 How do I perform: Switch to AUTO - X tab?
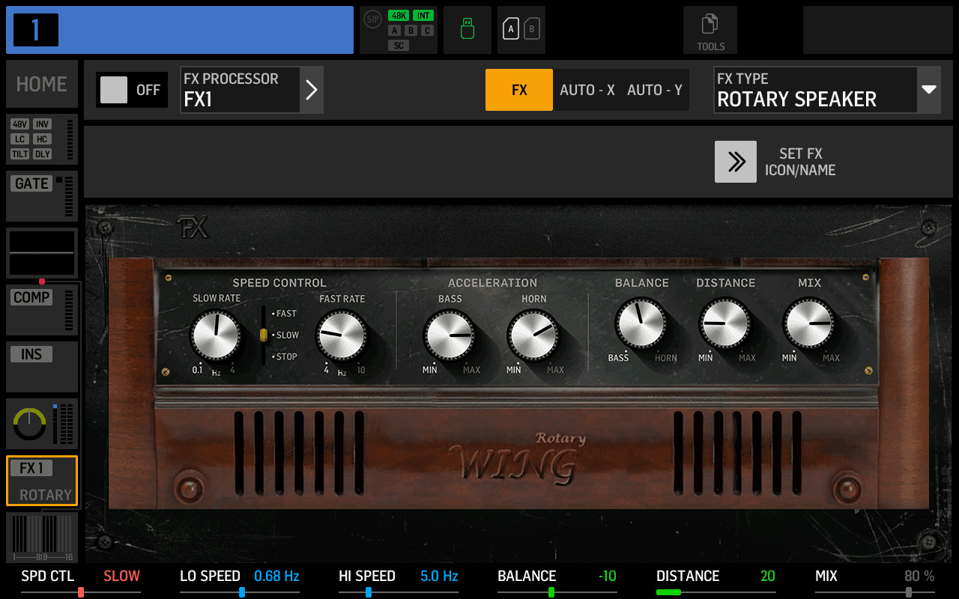click(587, 90)
